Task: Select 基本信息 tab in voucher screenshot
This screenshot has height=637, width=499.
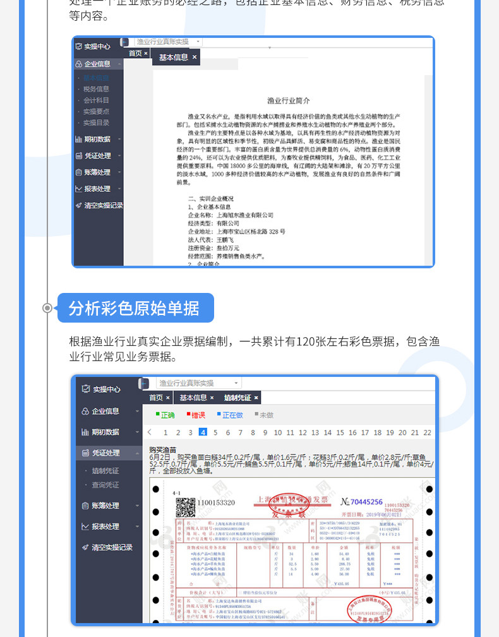Action: [x=193, y=398]
